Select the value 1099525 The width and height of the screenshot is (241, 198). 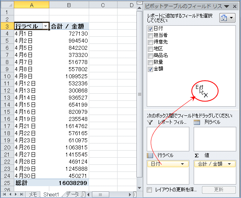69,76
